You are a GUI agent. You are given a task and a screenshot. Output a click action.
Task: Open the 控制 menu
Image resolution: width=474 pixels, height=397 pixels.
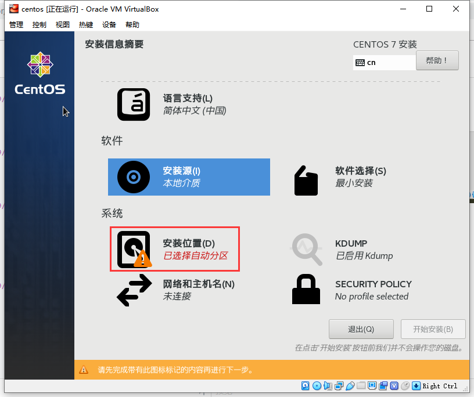[x=39, y=25]
